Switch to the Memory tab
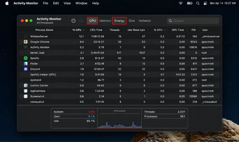This screenshot has height=142, width=239. point(105,21)
